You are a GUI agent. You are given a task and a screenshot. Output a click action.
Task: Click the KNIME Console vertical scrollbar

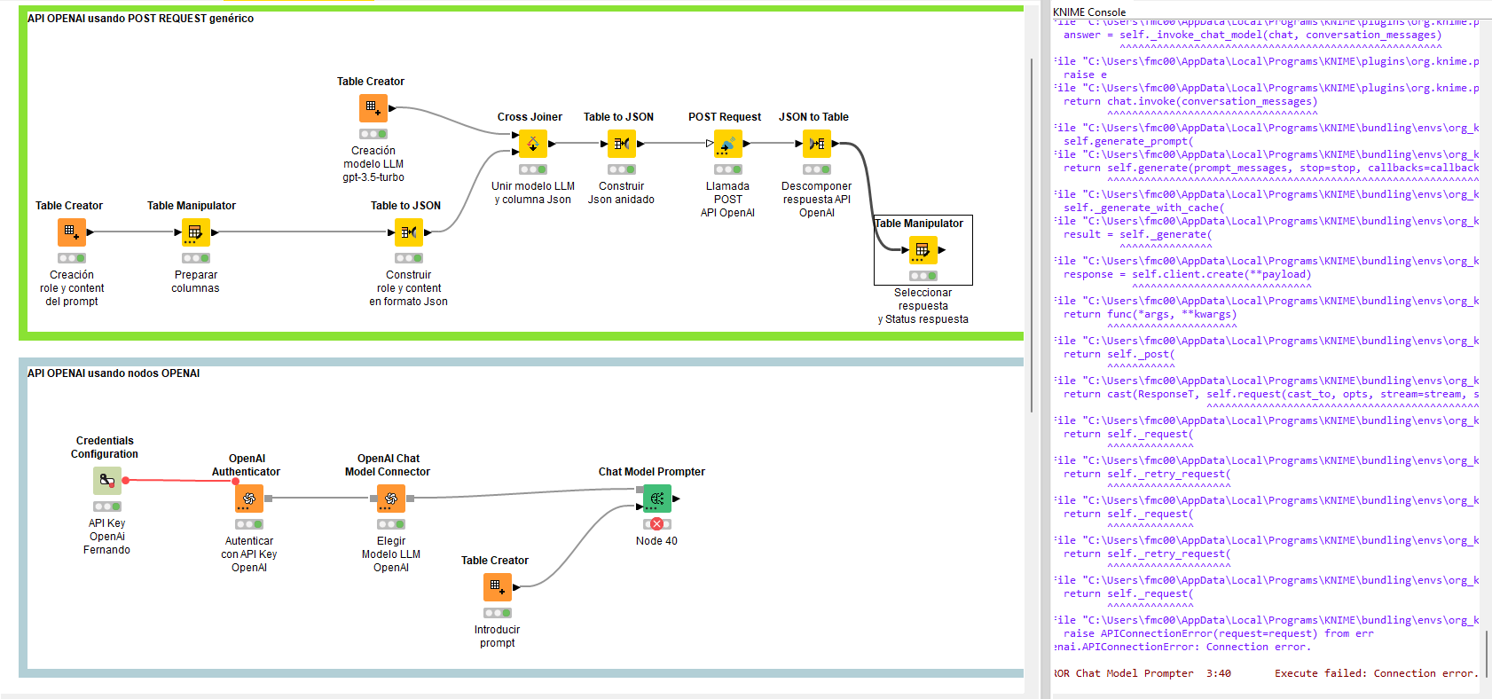1488,654
